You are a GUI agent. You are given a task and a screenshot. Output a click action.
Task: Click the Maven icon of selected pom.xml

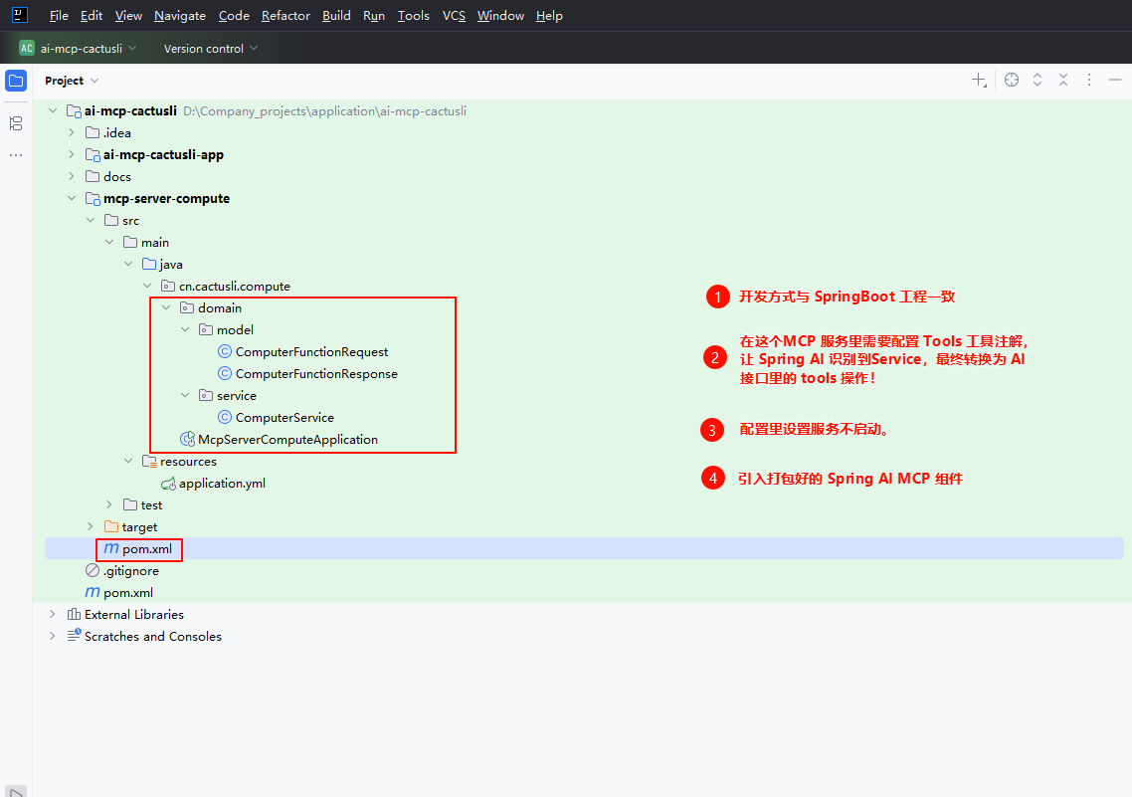pos(111,548)
